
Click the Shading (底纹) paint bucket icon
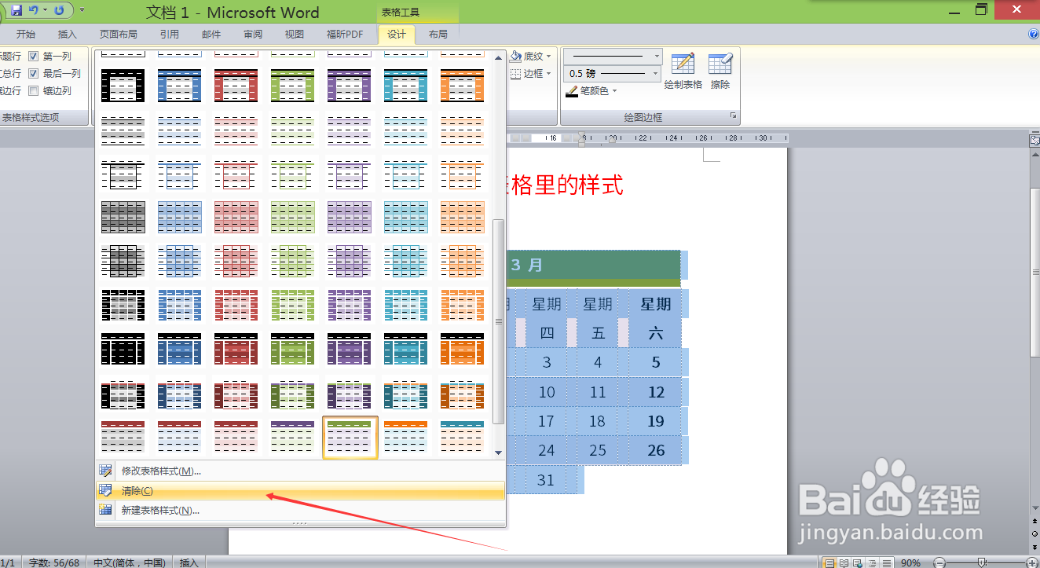point(516,56)
